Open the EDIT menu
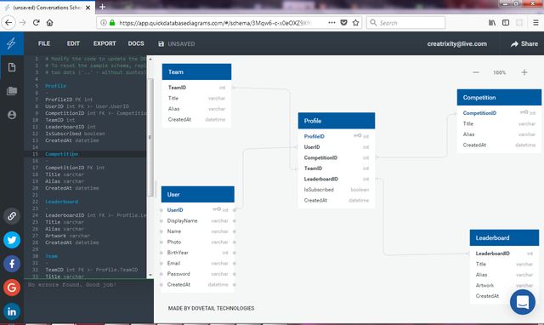The width and height of the screenshot is (544, 325). (73, 43)
